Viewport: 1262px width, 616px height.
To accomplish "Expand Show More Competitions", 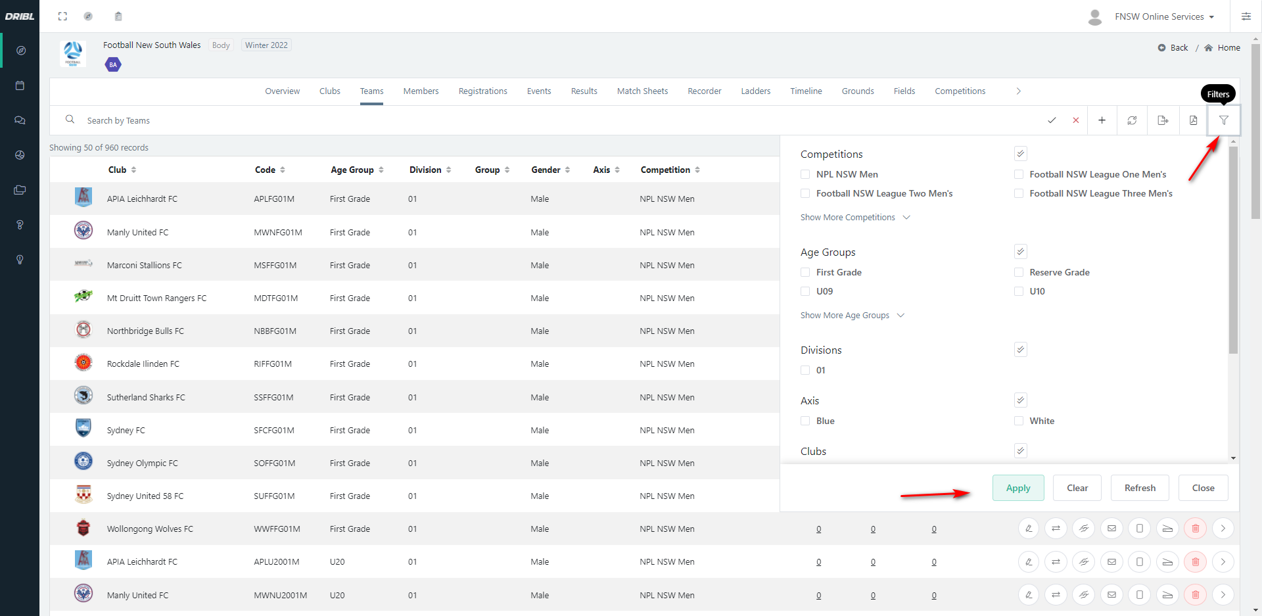I will 848,217.
